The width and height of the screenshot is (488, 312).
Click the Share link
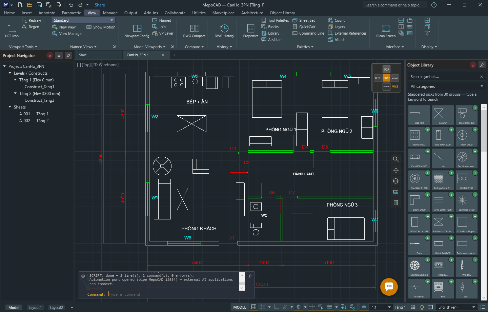(100, 5)
